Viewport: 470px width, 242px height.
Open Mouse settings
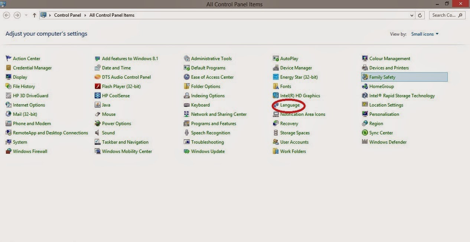pos(109,114)
